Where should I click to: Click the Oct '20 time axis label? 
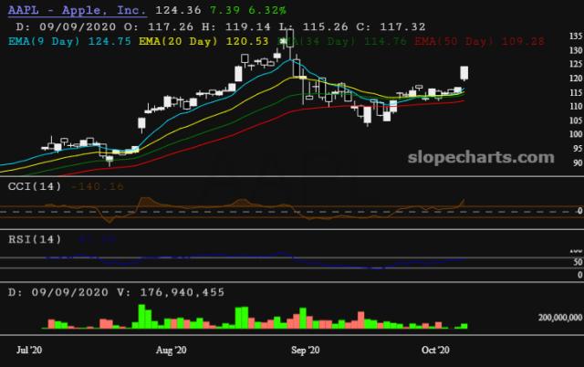435,350
